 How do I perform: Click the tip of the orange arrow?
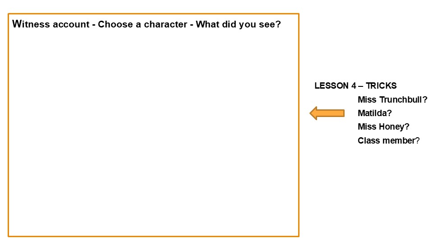point(311,113)
